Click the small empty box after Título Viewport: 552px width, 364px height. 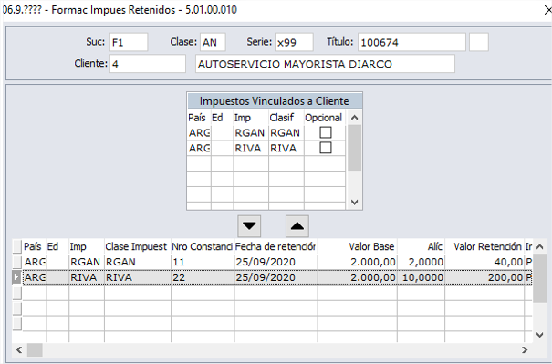(479, 42)
